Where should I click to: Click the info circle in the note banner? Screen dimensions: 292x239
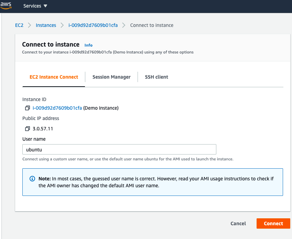point(32,178)
